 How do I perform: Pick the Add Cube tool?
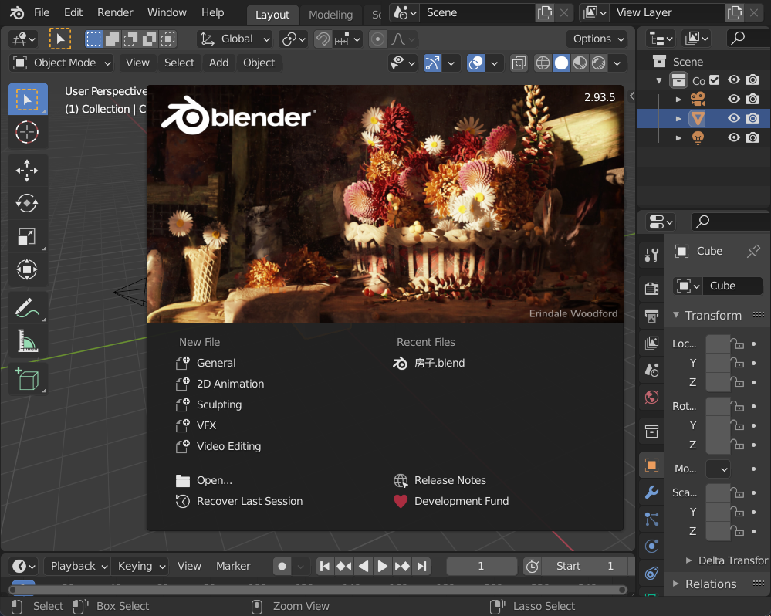(x=28, y=379)
